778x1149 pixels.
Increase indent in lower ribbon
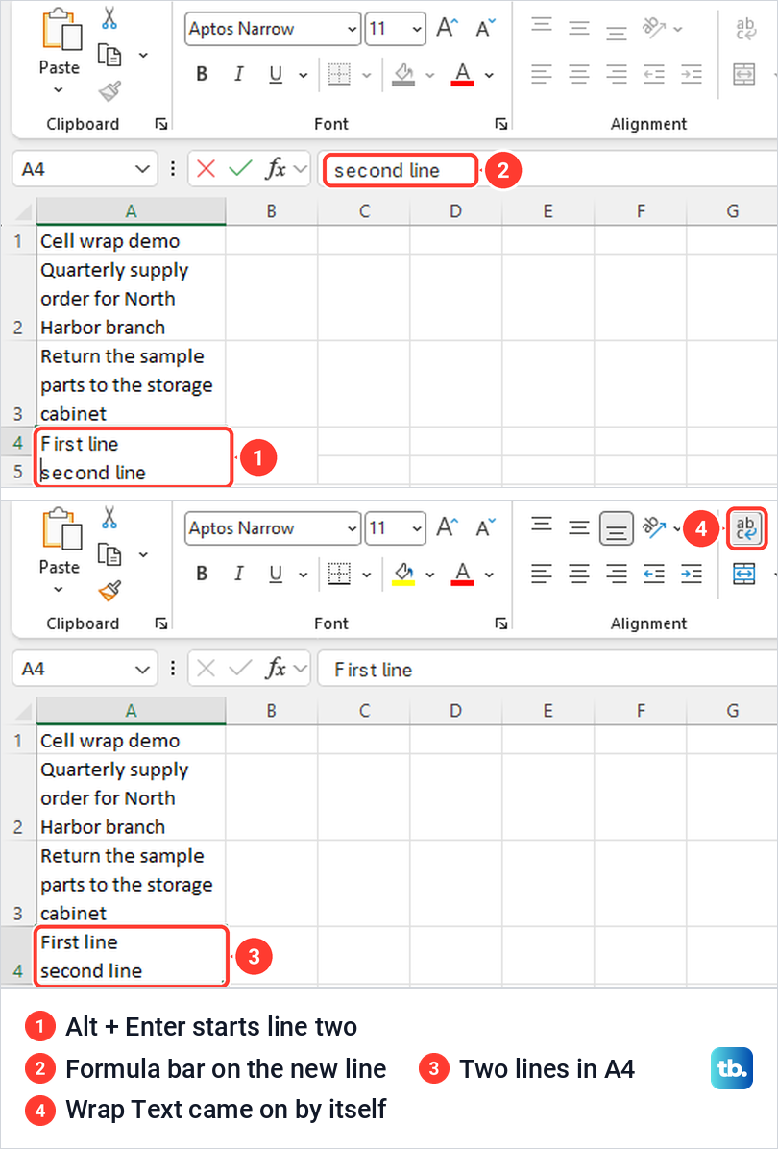coord(691,574)
